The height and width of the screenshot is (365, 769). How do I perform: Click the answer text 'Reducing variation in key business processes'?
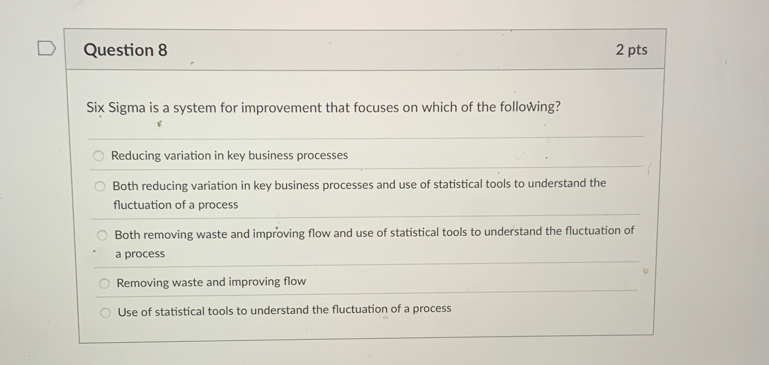pos(230,155)
